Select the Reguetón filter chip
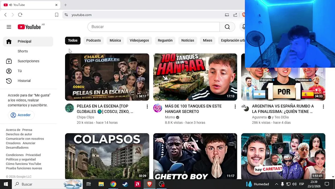 (165, 40)
